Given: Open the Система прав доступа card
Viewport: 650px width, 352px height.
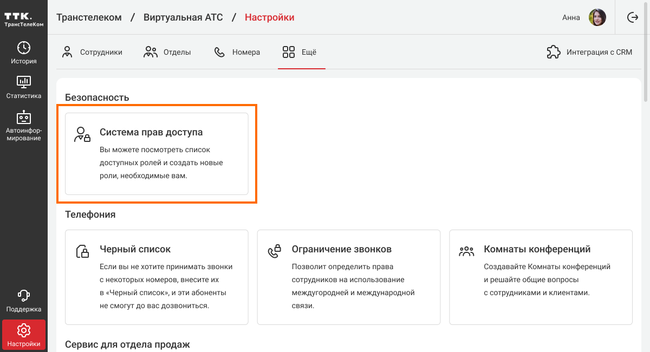Looking at the screenshot, I should click(x=157, y=154).
